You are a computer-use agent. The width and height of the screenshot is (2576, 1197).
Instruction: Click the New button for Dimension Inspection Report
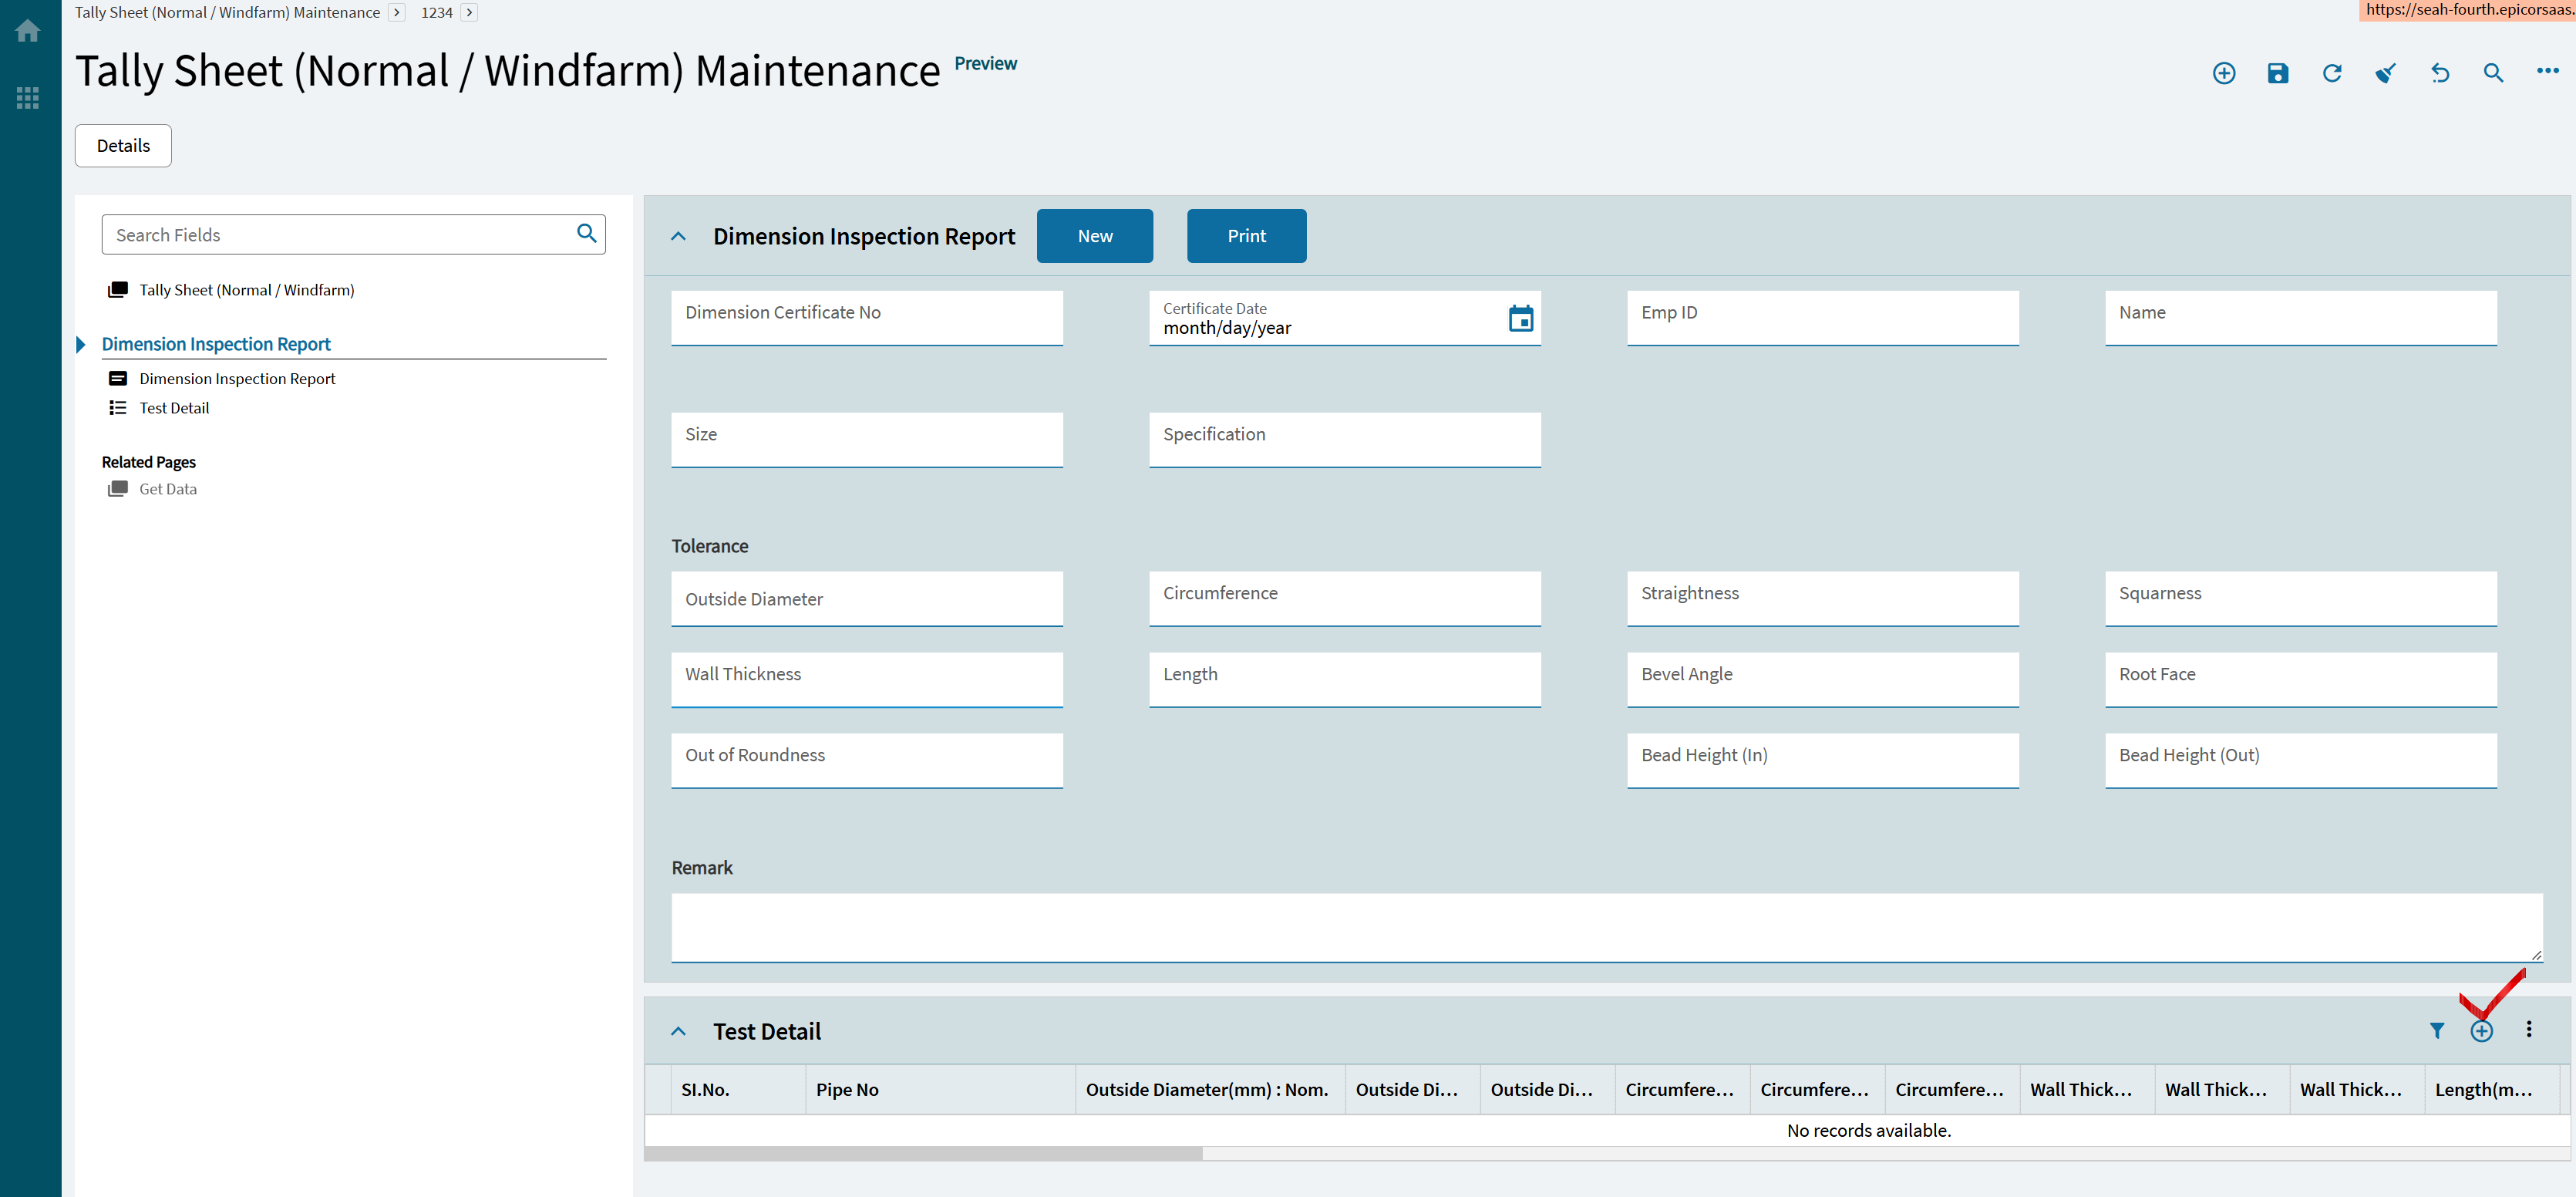[1094, 235]
